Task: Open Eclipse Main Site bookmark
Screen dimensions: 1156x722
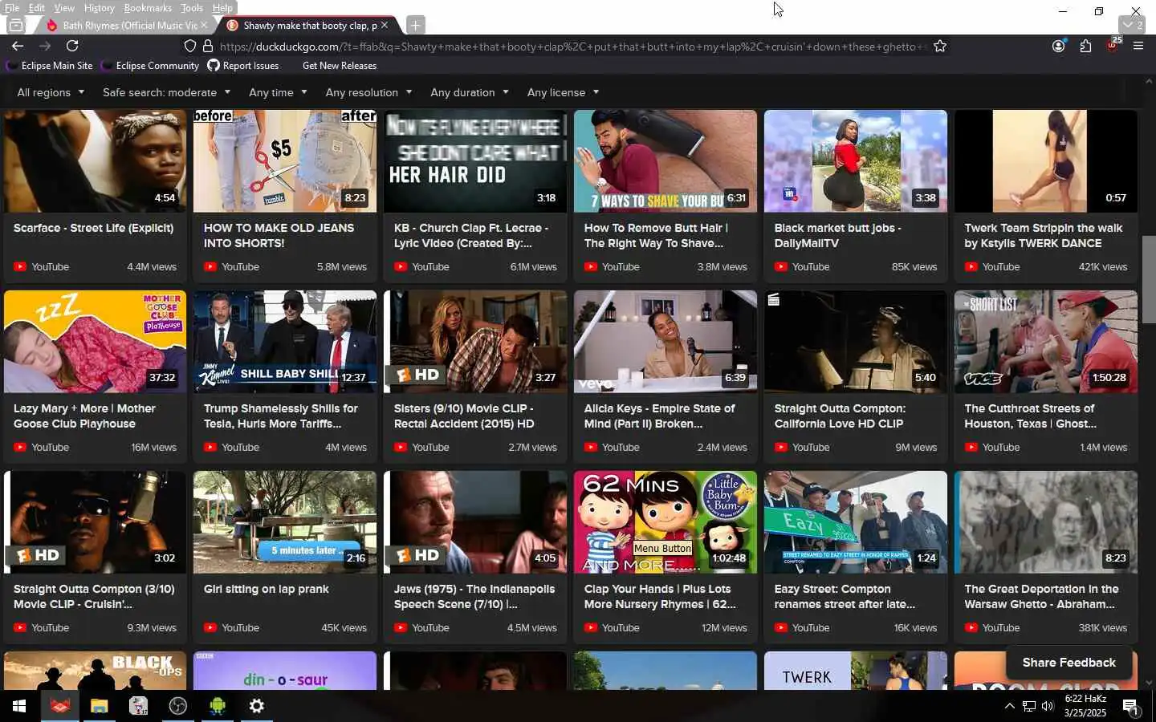Action: coord(49,66)
